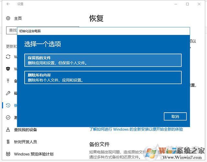Image resolution: width=207 pixels, height=162 pixels.
Task: Click the Insider Program cat icon
Action: pyautogui.click(x=8, y=154)
